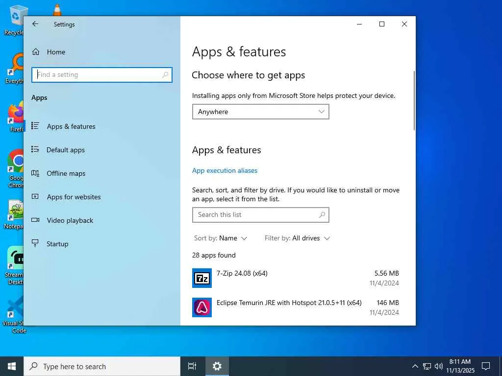The image size is (502, 376).
Task: Select Google Chrome desktop shortcut
Action: pyautogui.click(x=15, y=169)
